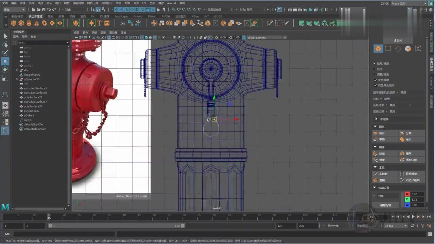Image resolution: width=435 pixels, height=244 pixels.
Task: Open the sRGB gamma color space dropdown
Action: tap(267, 37)
